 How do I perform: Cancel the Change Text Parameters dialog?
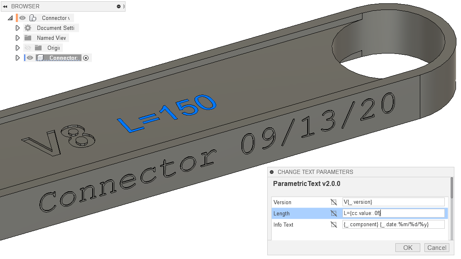(437, 248)
